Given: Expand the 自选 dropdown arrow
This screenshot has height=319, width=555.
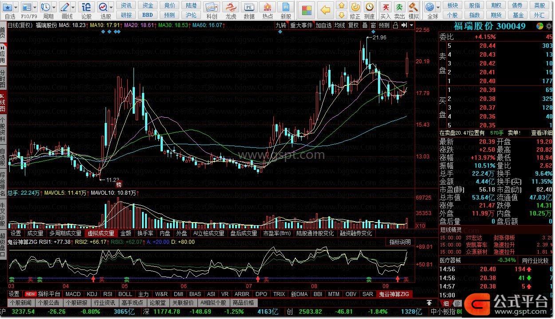Looking at the screenshot, I should click(16, 7).
